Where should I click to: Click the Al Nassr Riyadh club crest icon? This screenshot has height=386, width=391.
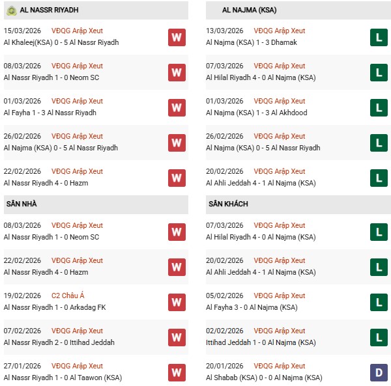tap(12, 10)
